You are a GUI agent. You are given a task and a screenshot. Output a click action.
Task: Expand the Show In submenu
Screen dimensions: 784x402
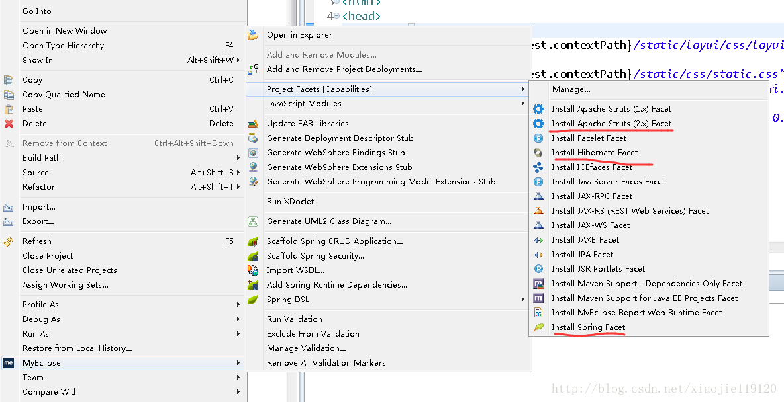pyautogui.click(x=238, y=60)
